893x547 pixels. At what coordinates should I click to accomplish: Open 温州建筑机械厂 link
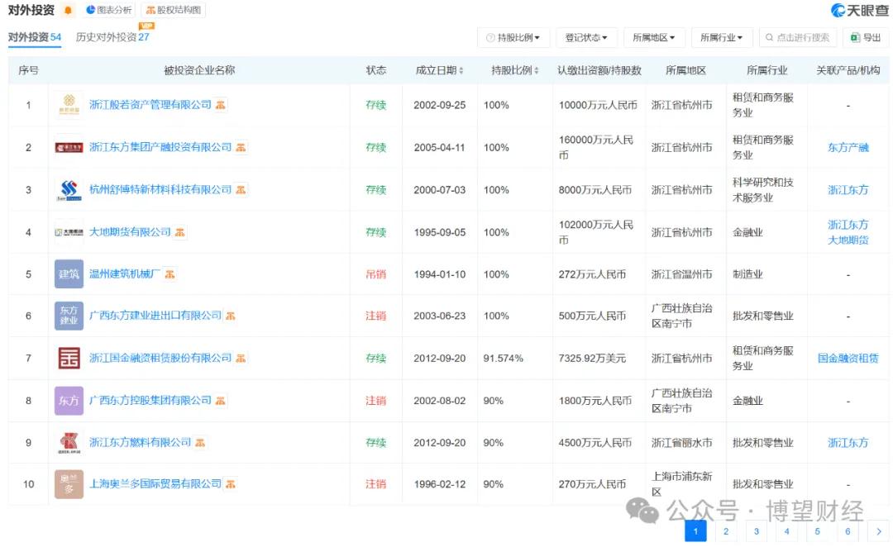125,273
